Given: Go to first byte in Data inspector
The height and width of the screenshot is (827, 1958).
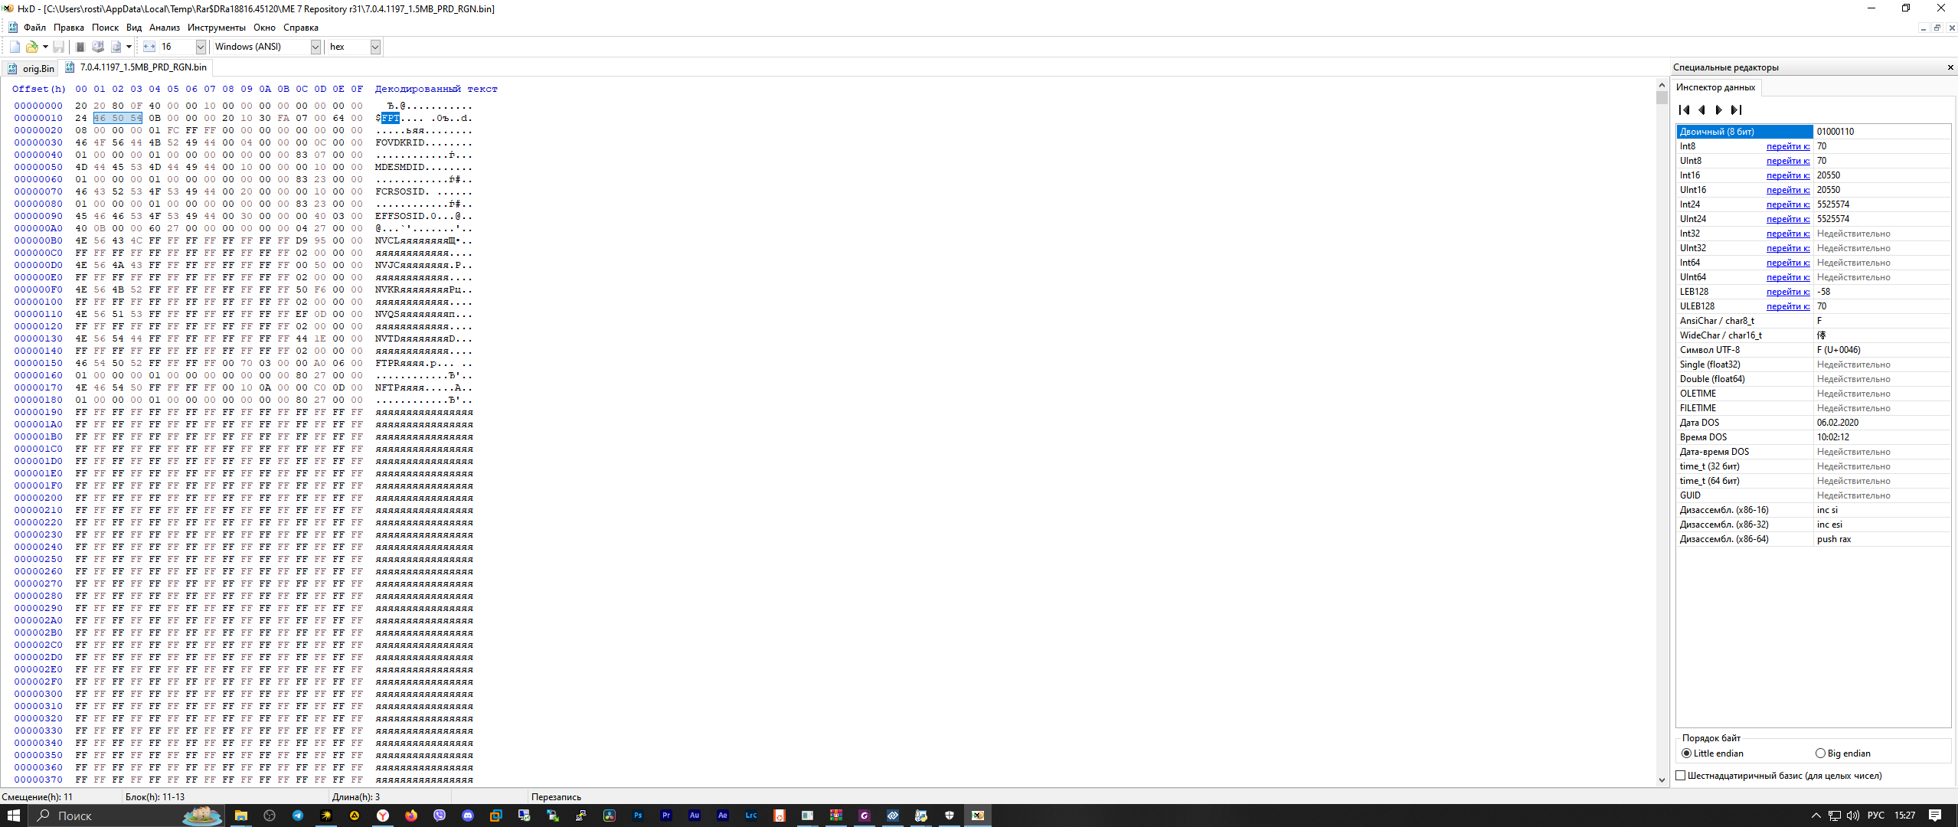Looking at the screenshot, I should click(1684, 110).
